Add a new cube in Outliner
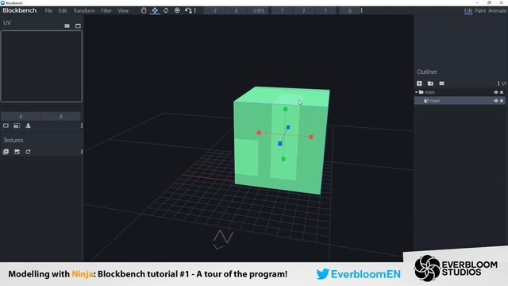Viewport: 508px width, 286px height. click(419, 83)
